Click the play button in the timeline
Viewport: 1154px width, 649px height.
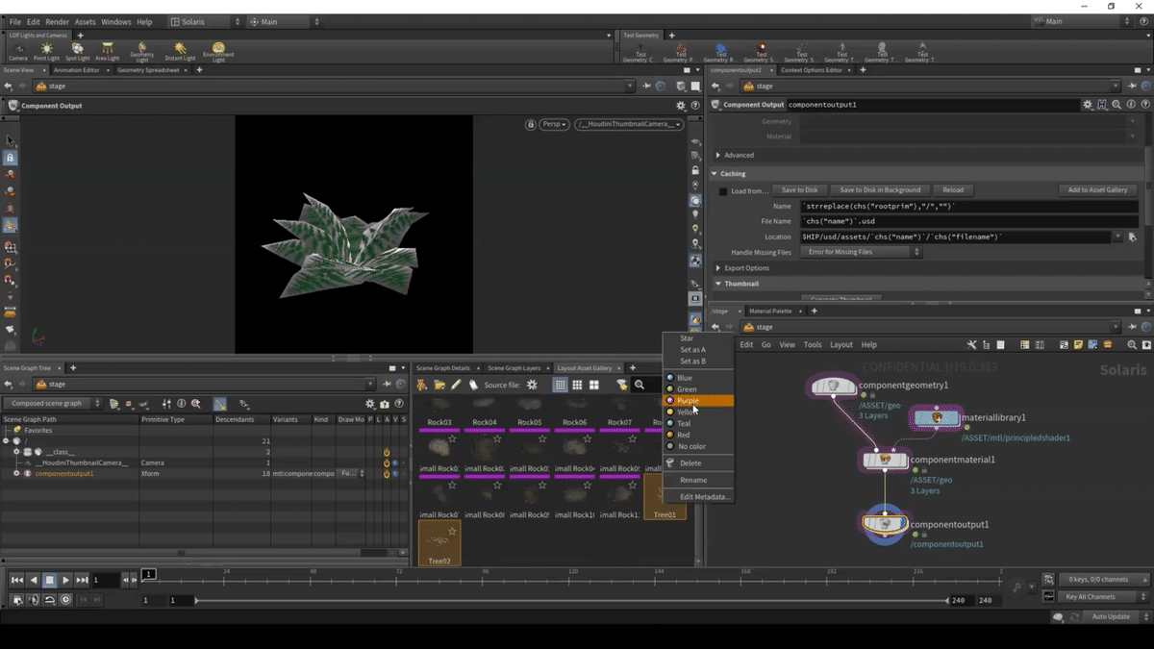tap(65, 580)
